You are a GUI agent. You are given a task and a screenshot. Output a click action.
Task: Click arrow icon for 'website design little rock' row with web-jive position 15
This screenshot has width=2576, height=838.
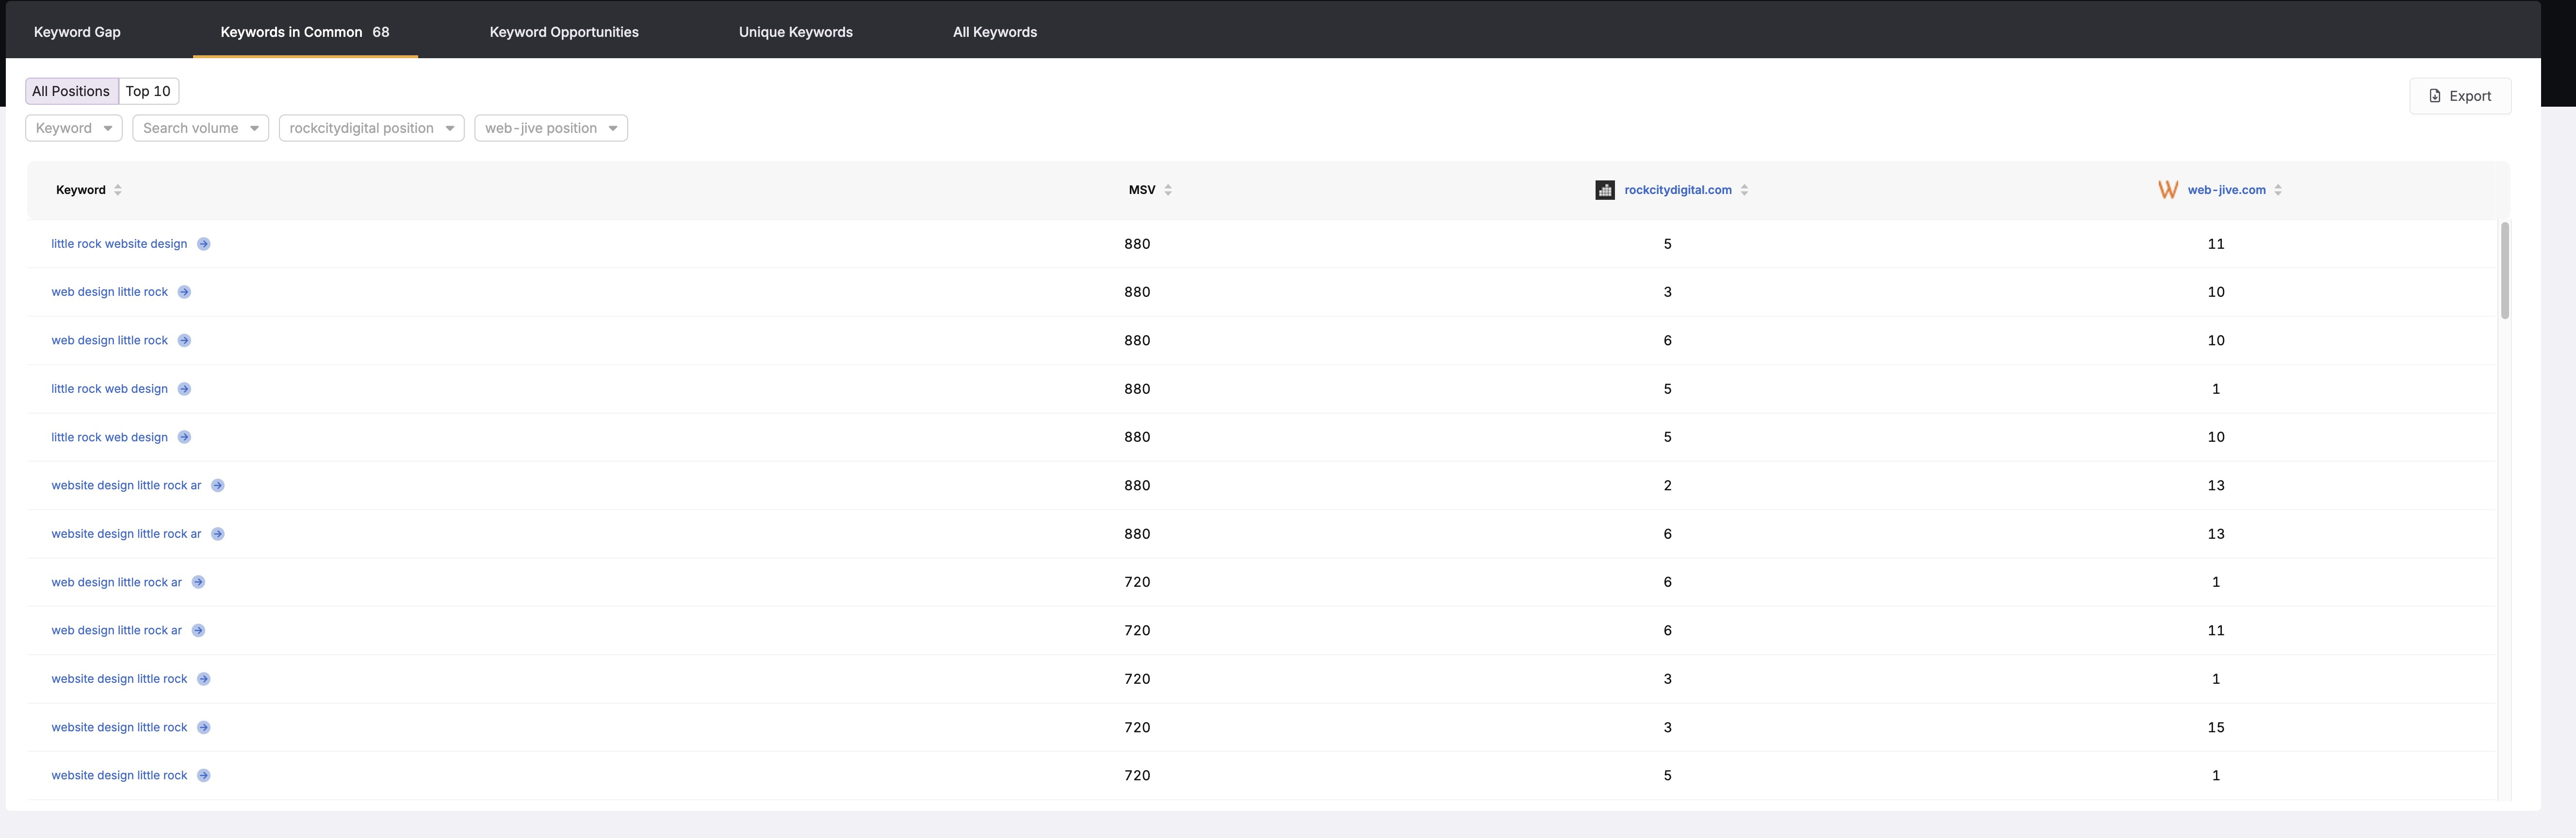point(204,727)
